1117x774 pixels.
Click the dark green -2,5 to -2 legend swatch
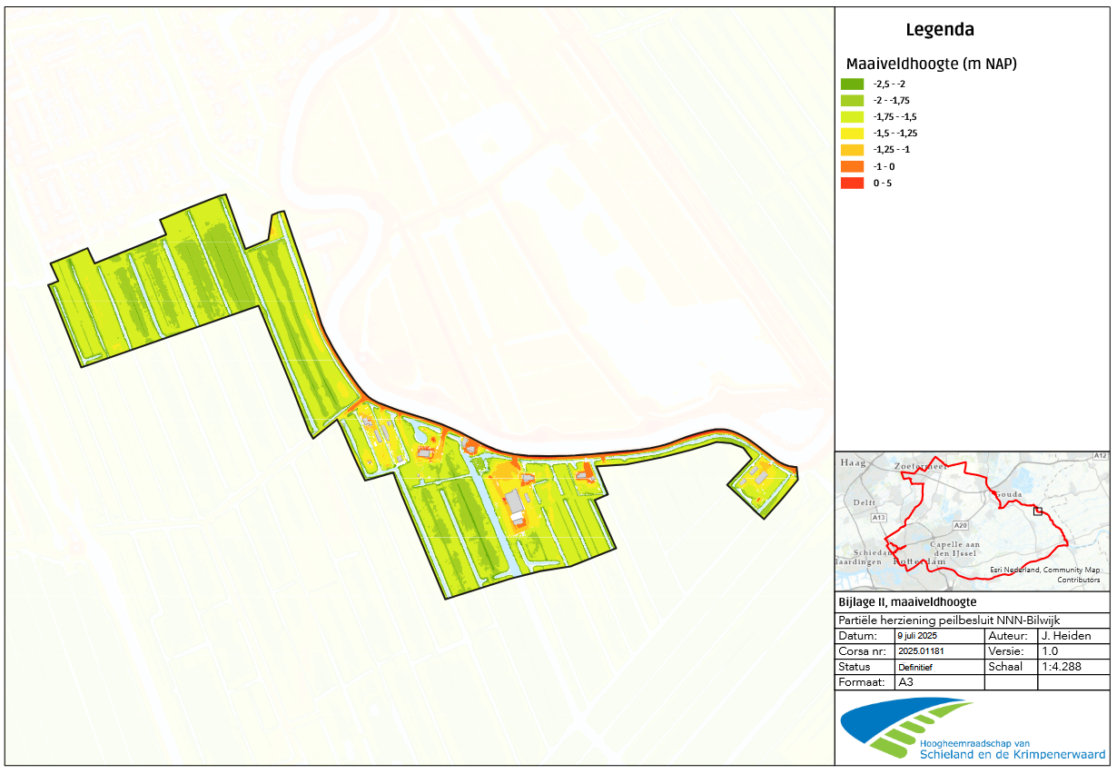(851, 84)
